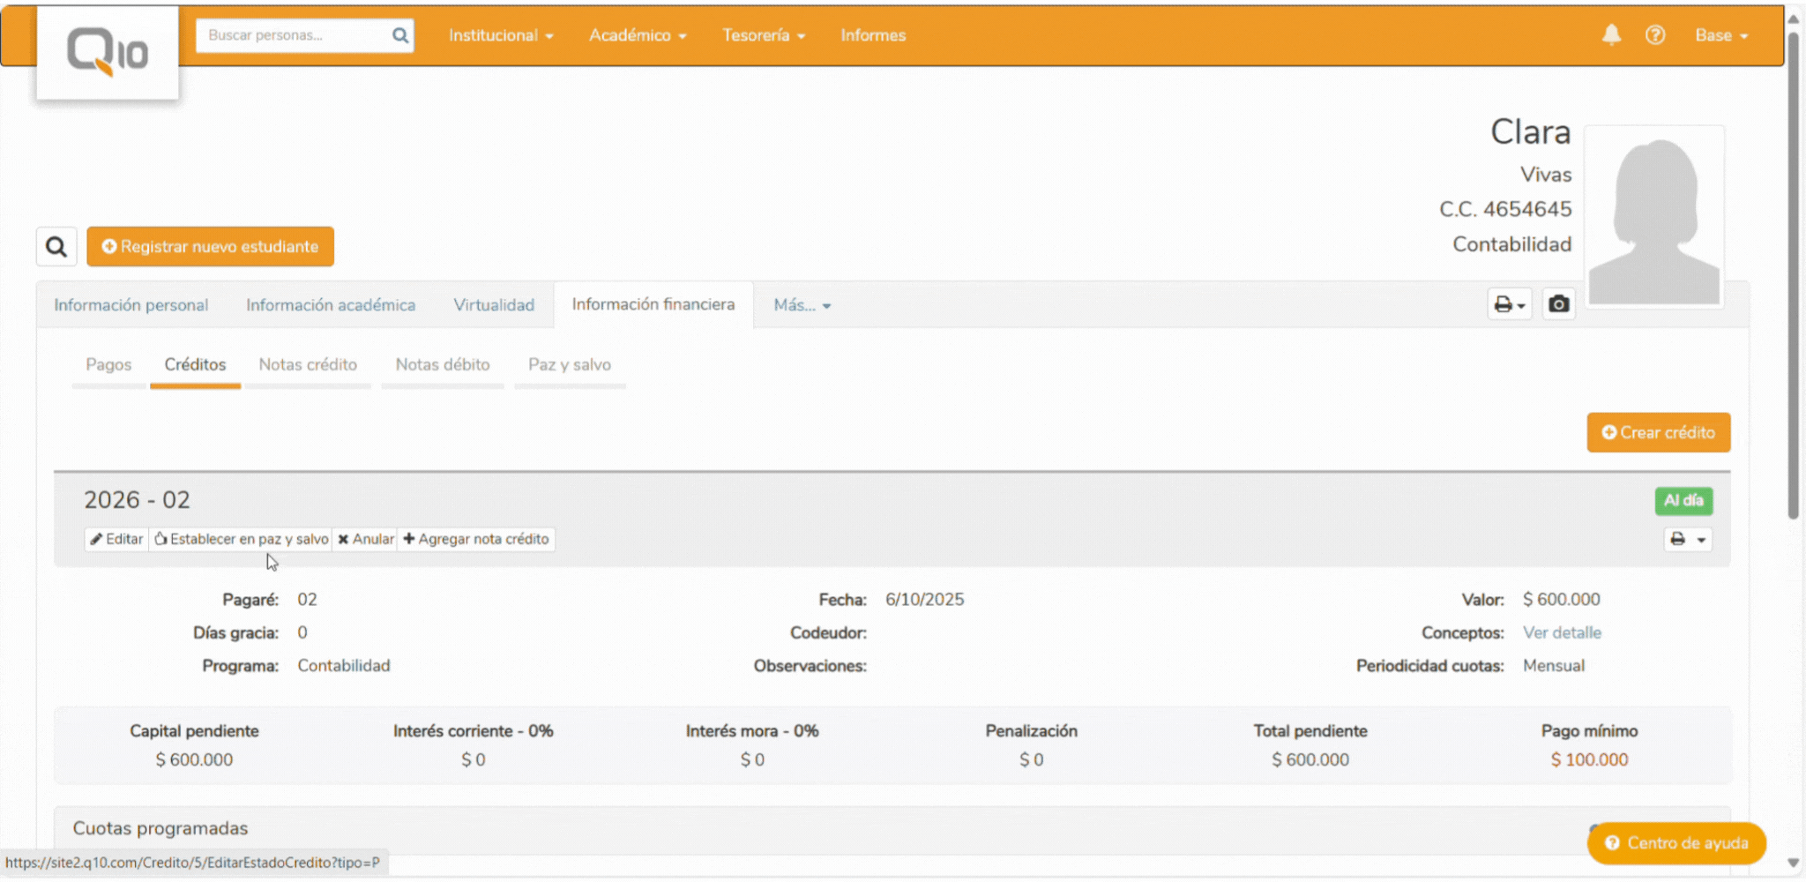Click the student search magnifier button
This screenshot has height=882, width=1806.
pos(56,247)
